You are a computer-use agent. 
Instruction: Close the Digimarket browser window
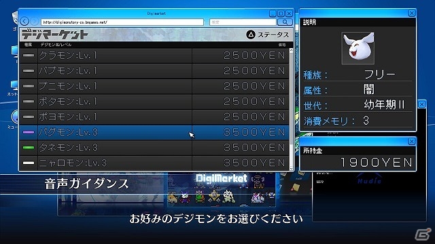point(289,14)
